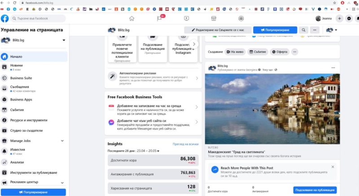Image resolution: width=359 pixels, height=196 pixels.
Task: Open the Messenger icon in top bar
Action: 349,18
